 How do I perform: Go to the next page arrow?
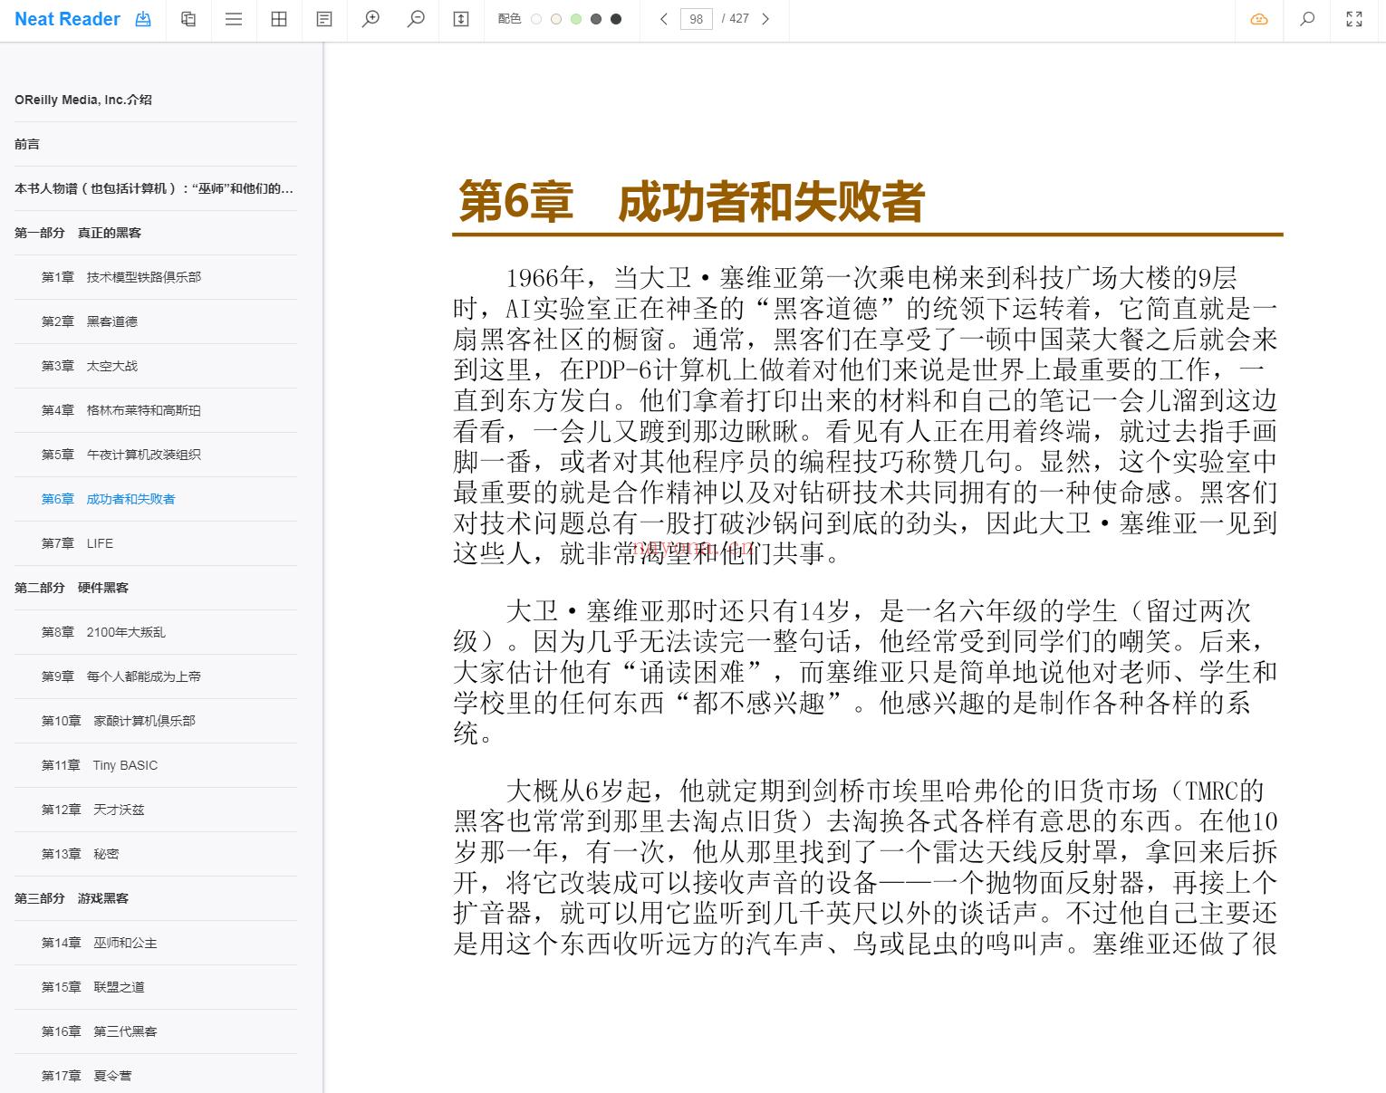765,19
